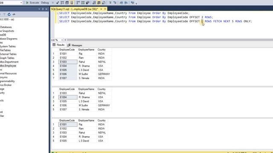Screen dimensions: 273x153
Task: Close the SQLQuery11.sql tab
Action: (x=105, y=9)
